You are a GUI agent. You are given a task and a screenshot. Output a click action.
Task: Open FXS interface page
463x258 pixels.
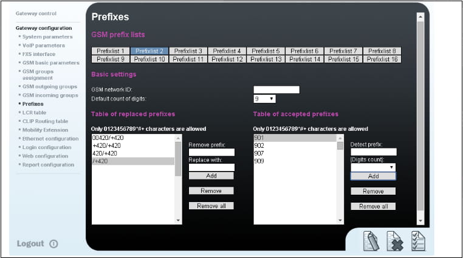[39, 54]
